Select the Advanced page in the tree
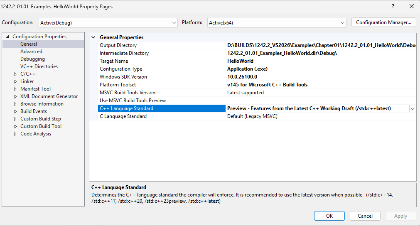The height and width of the screenshot is (226, 420). tap(31, 52)
